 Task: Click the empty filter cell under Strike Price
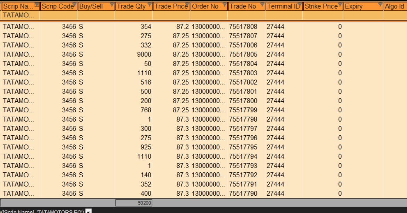coord(323,15)
